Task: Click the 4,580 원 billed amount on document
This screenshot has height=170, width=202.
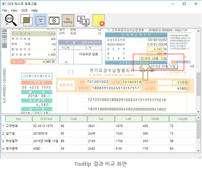Action: pos(41,62)
